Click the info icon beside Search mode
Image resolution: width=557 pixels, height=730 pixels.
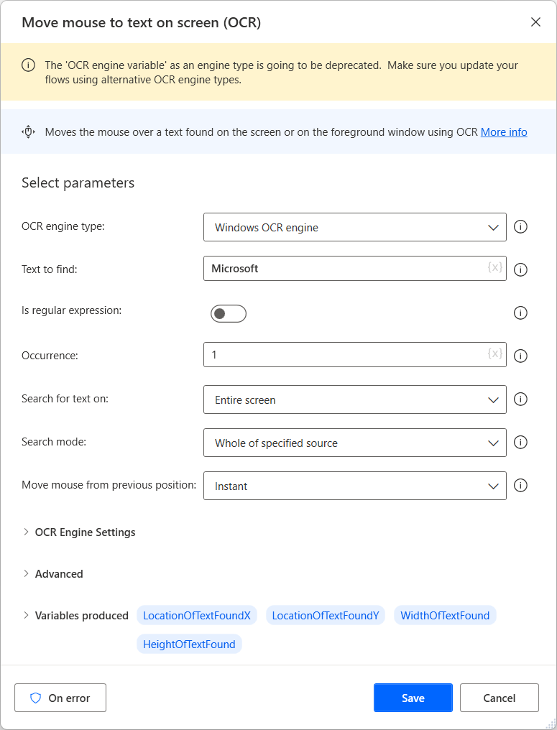520,442
